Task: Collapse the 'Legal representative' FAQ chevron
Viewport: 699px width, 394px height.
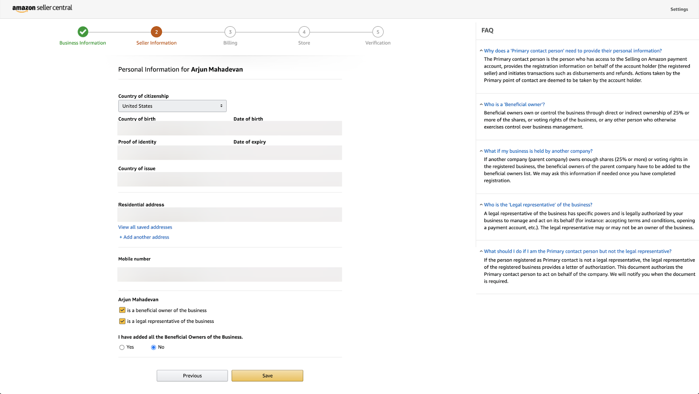Action: [x=481, y=204]
